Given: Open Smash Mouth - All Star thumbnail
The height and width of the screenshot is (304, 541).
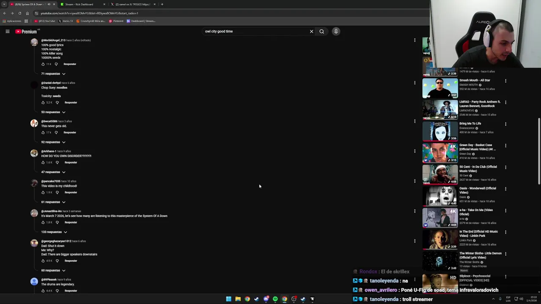Looking at the screenshot, I should [x=440, y=87].
